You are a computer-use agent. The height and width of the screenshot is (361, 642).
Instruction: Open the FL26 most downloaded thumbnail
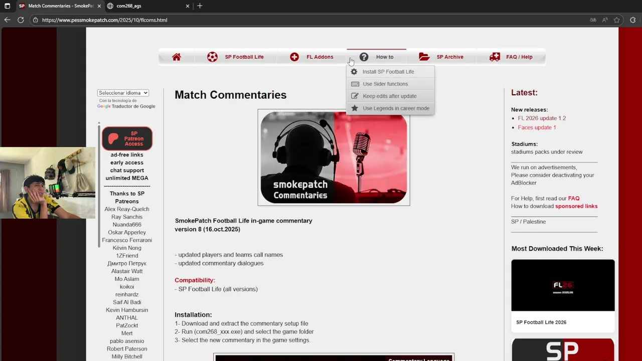coord(563,285)
